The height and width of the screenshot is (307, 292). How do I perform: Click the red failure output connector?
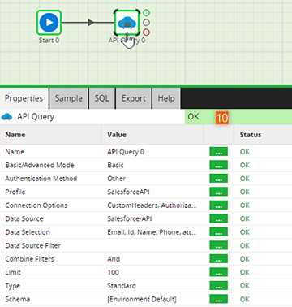coord(146,32)
